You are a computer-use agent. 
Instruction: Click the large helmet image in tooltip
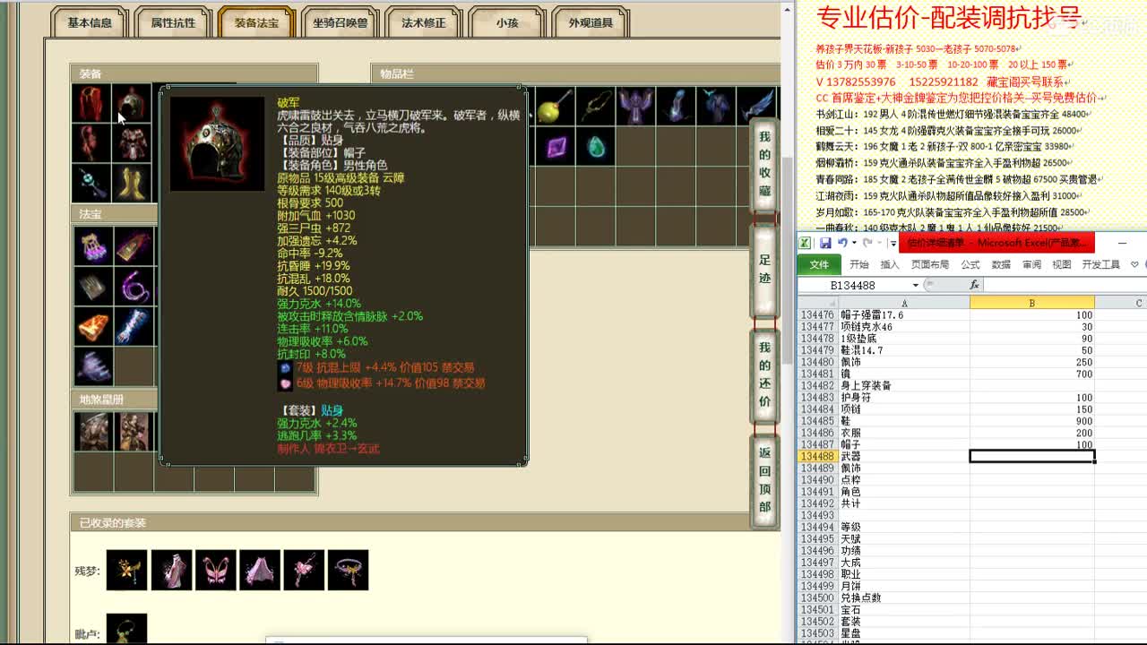pyautogui.click(x=218, y=143)
